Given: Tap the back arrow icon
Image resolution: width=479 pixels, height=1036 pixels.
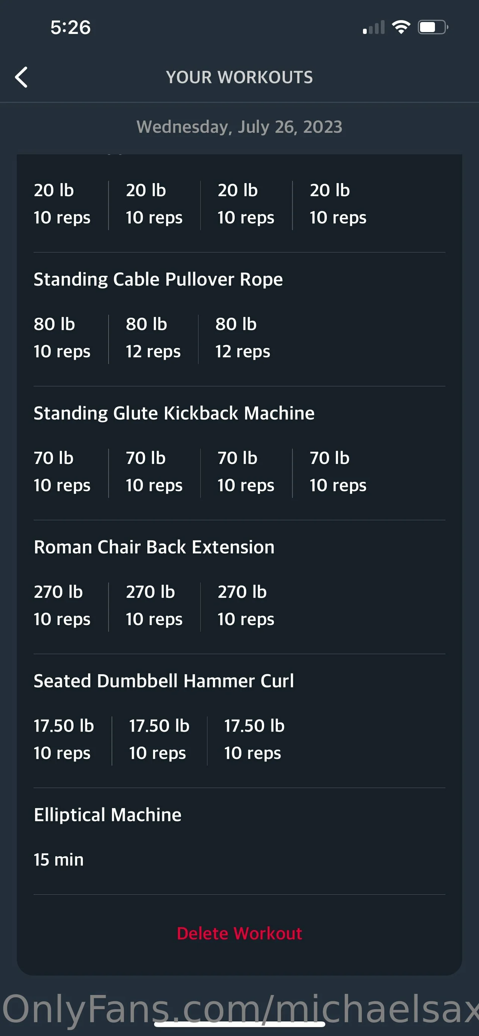Looking at the screenshot, I should 21,77.
